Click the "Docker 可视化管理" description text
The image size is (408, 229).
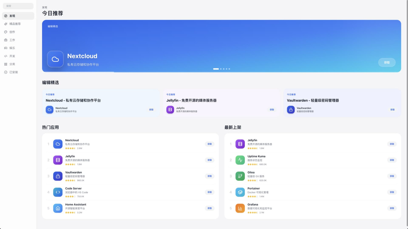(258, 192)
